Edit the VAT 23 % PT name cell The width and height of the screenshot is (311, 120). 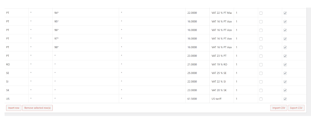[221, 56]
